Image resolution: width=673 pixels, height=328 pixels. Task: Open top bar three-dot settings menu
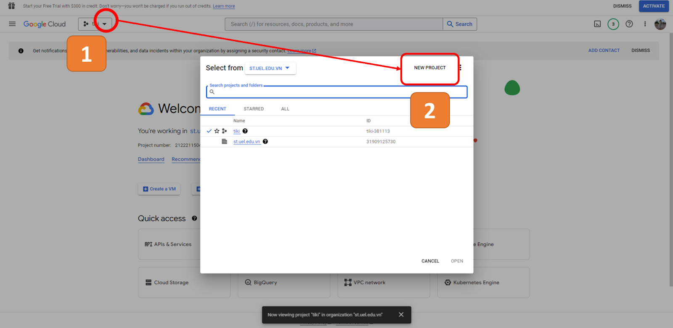(x=645, y=24)
